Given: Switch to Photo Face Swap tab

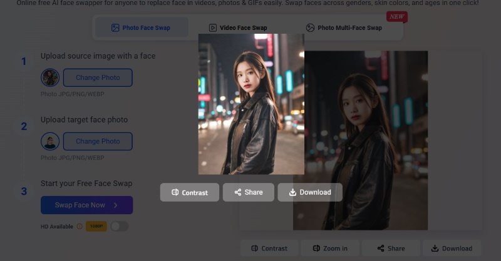Looking at the screenshot, I should click(142, 27).
